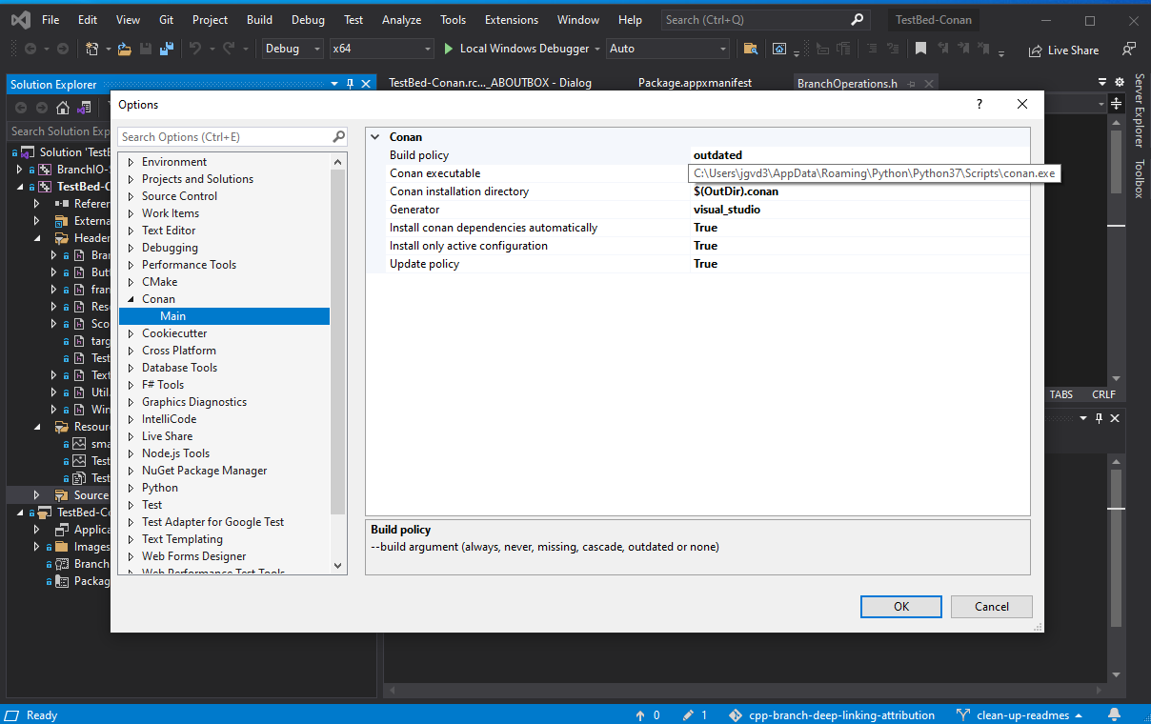The image size is (1151, 724).
Task: Select the Update policy True value
Action: click(x=705, y=264)
